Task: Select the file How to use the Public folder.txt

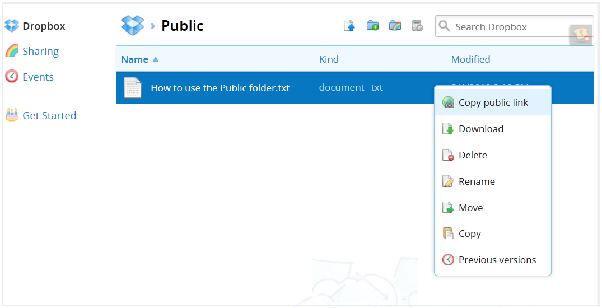Action: [x=220, y=87]
